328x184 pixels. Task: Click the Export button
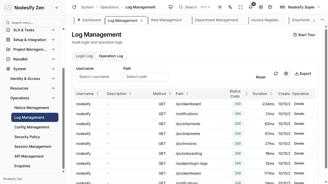[303, 74]
